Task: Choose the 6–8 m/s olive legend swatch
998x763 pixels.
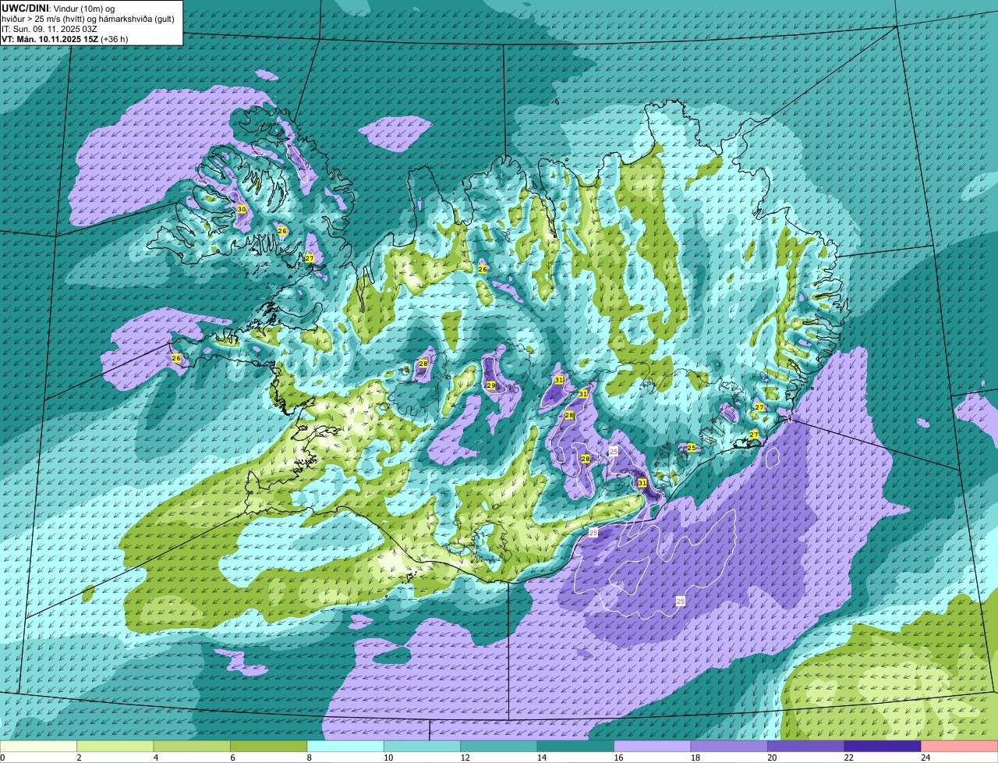Action: 269,747
